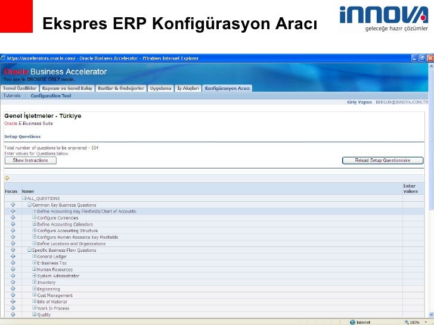This screenshot has width=434, height=325.
Task: Click focus icon for E-Business Tax
Action: (x=13, y=263)
